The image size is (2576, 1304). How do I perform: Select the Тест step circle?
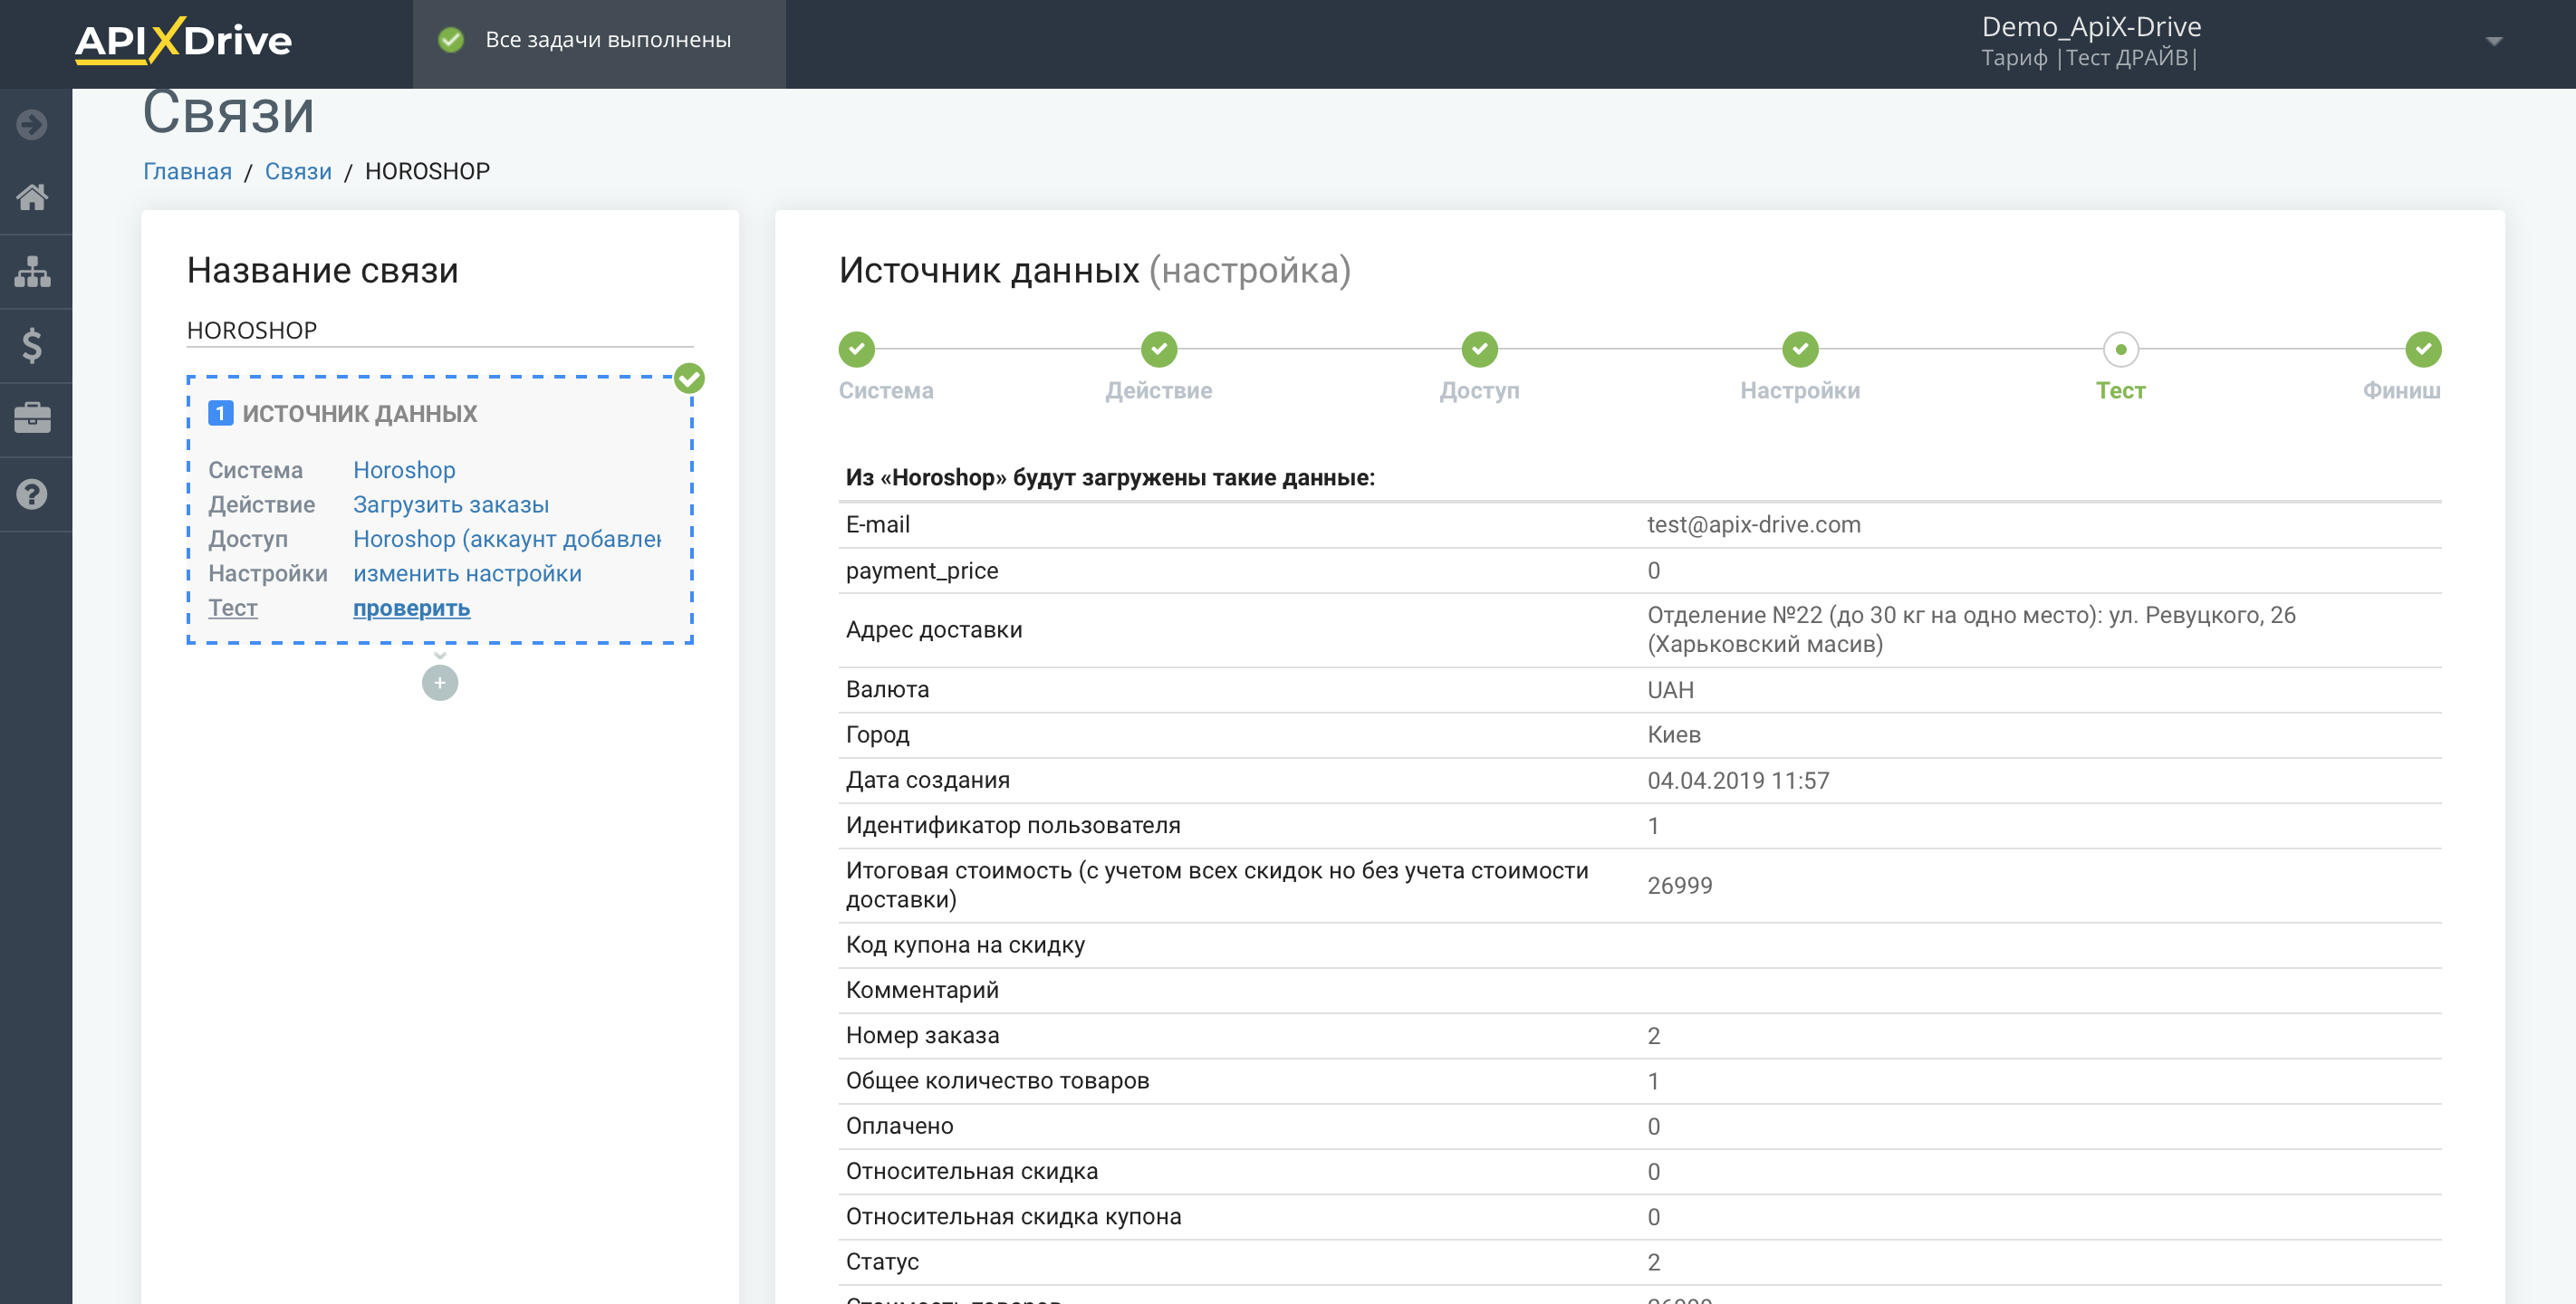coord(2121,349)
